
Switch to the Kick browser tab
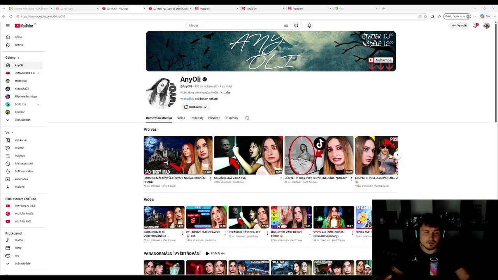(356, 9)
